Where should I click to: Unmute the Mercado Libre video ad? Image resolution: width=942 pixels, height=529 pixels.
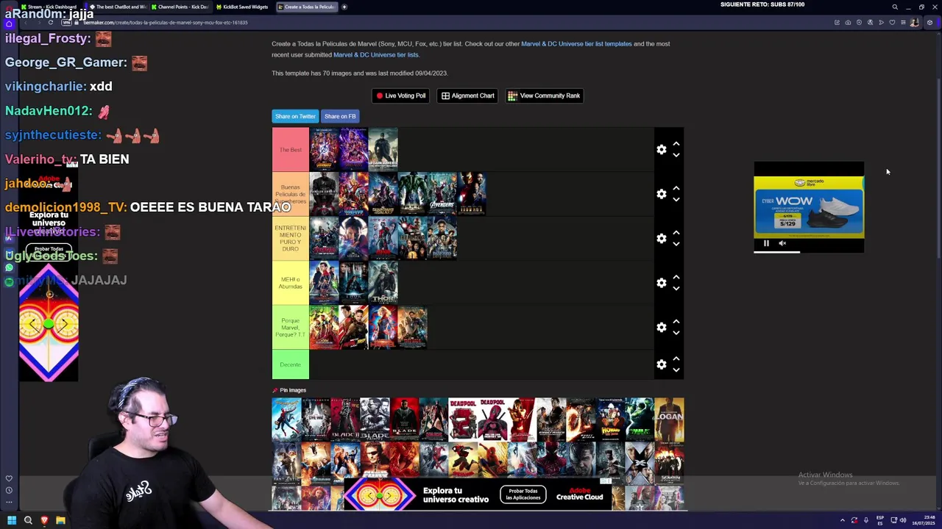pos(782,243)
